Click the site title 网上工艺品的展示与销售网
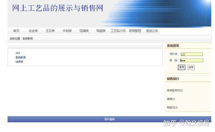Image resolution: width=215 pixels, height=132 pixels. (58, 8)
